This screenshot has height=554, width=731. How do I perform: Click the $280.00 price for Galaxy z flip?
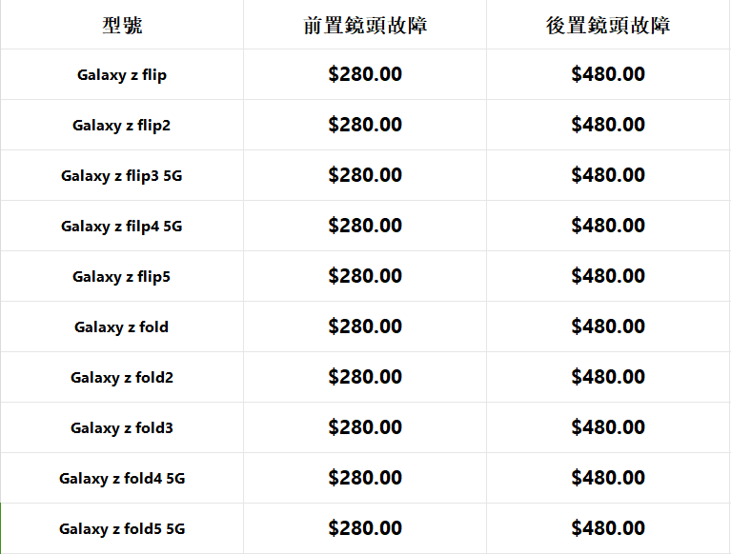[365, 74]
